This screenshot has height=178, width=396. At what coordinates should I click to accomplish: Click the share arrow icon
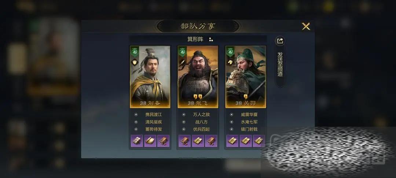pyautogui.click(x=280, y=41)
